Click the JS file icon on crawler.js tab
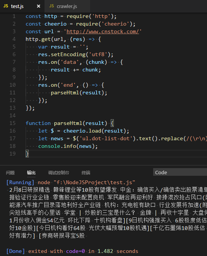This screenshot has width=207, height=256. pos(52,6)
